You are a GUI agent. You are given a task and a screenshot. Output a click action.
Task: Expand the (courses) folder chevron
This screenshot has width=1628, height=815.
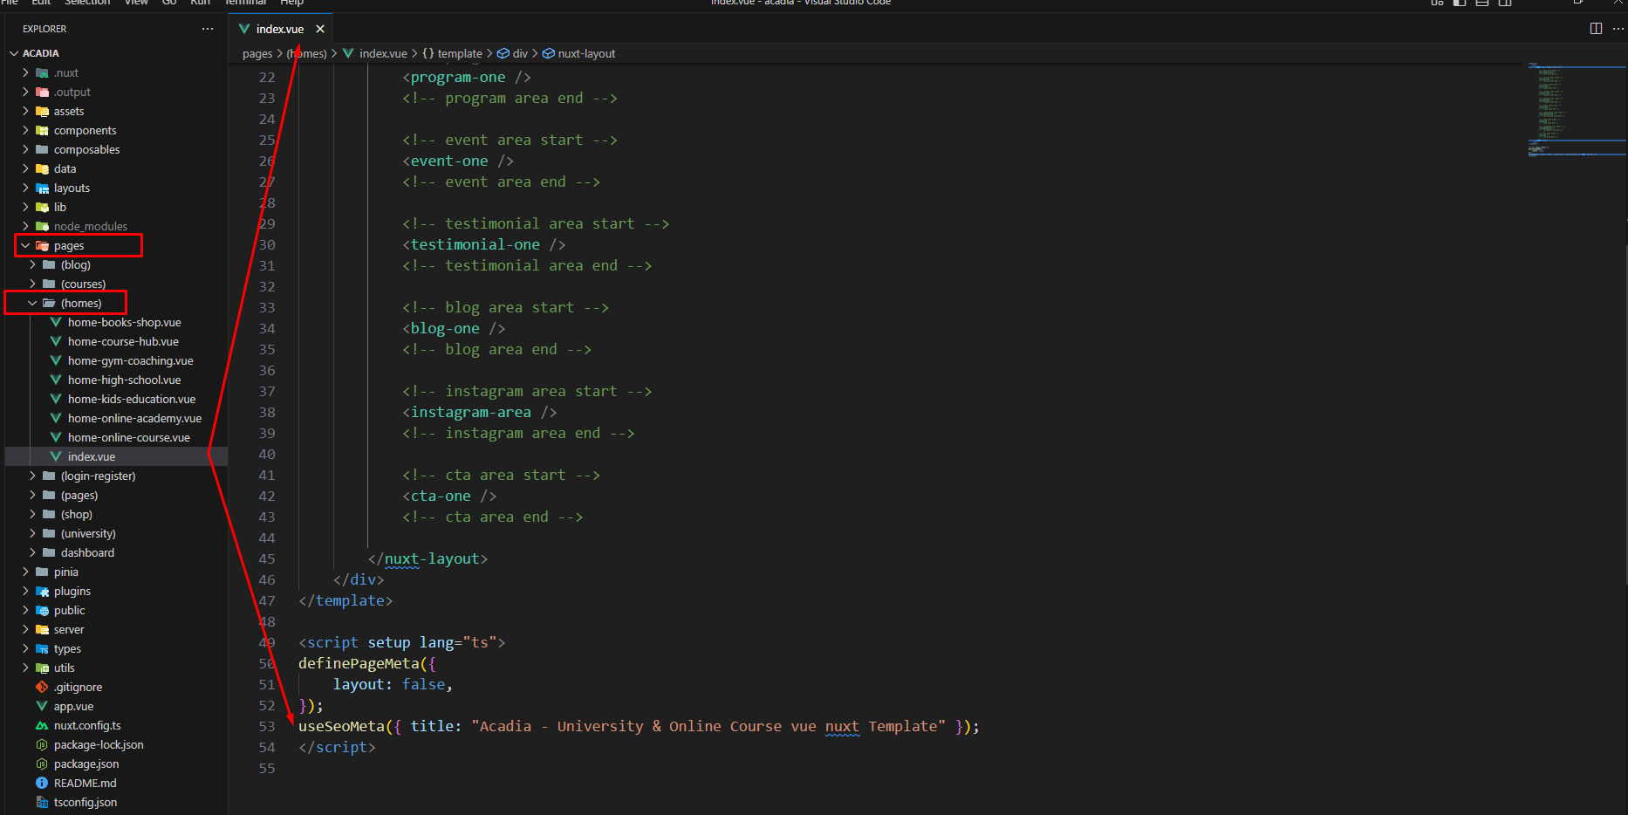pyautogui.click(x=32, y=284)
